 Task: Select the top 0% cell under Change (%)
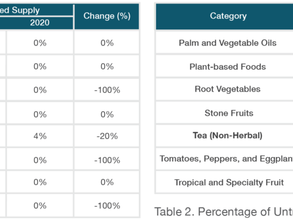click(107, 43)
